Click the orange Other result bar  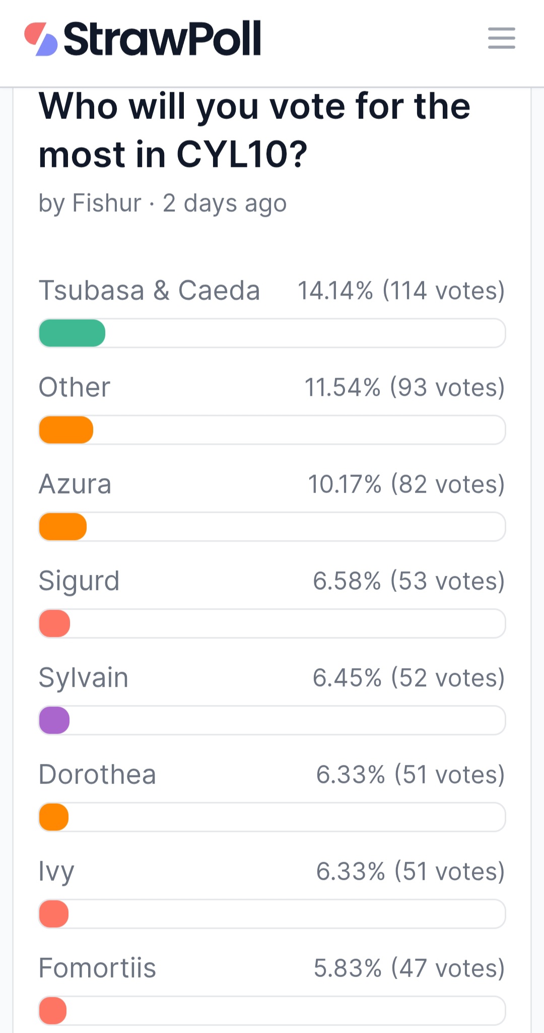66,430
